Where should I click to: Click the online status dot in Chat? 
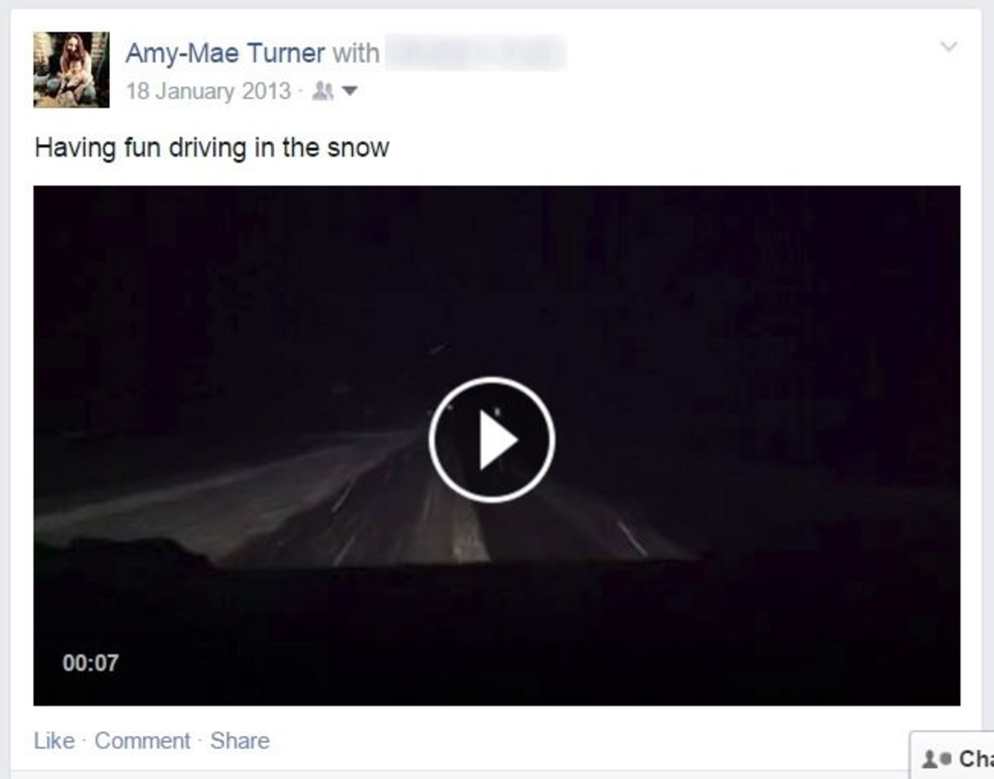pyautogui.click(x=946, y=759)
